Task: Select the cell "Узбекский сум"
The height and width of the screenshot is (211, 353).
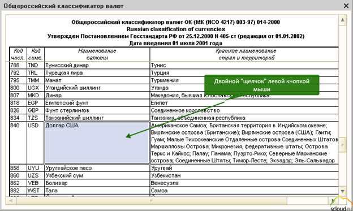Action: 97,175
